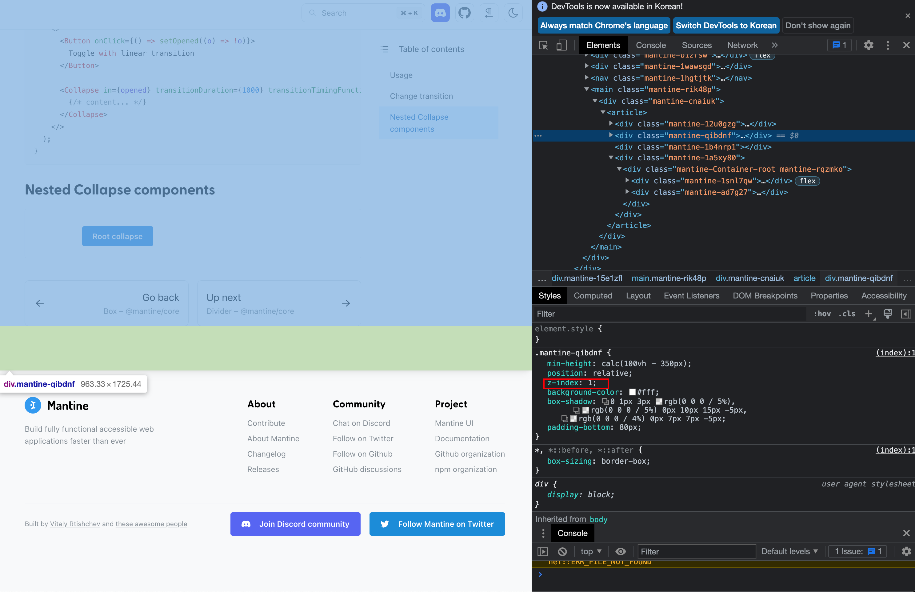Open the Computed styles tab
Image resolution: width=915 pixels, height=592 pixels.
coord(593,296)
